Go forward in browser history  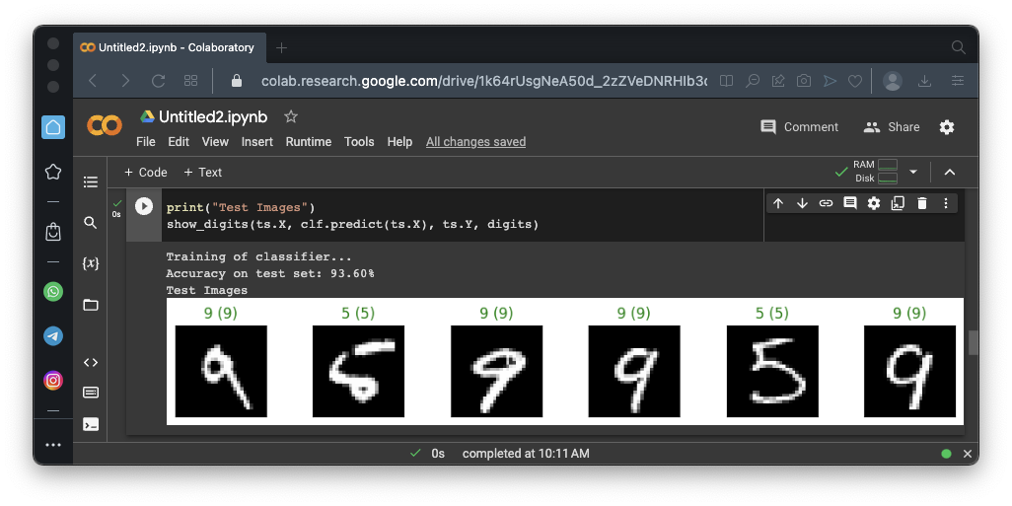[125, 81]
